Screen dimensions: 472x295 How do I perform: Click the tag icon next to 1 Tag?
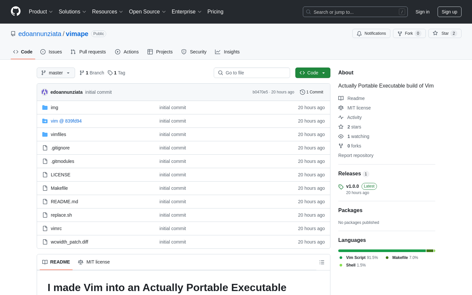(110, 73)
